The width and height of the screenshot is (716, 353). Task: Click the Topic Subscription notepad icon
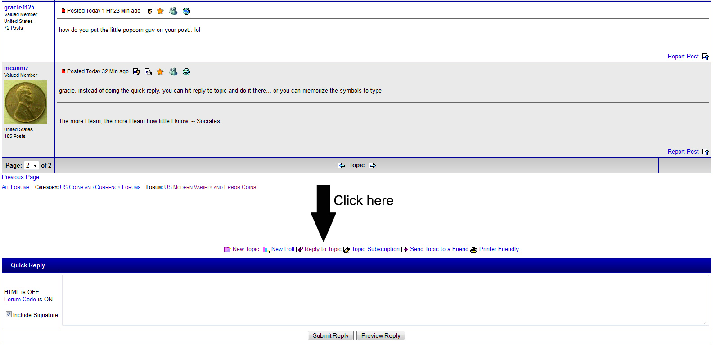coord(347,250)
